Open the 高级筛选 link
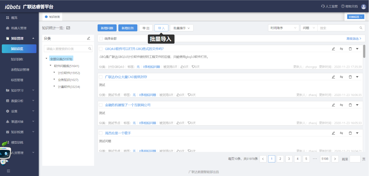Viewport: 369px width, 176px height. 354,38
